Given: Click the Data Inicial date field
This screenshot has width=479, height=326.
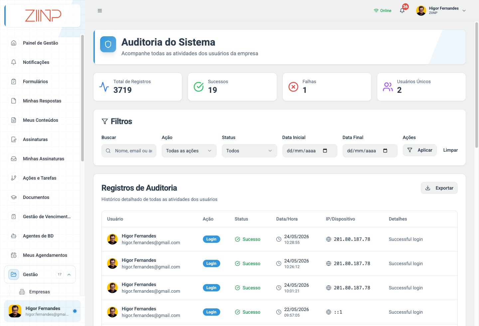Looking at the screenshot, I should [310, 151].
